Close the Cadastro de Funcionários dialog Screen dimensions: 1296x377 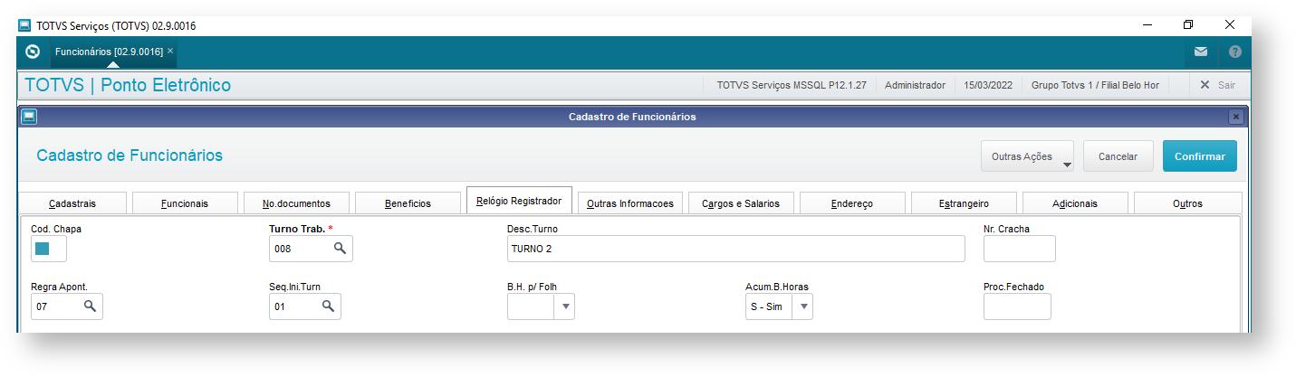pos(1235,117)
